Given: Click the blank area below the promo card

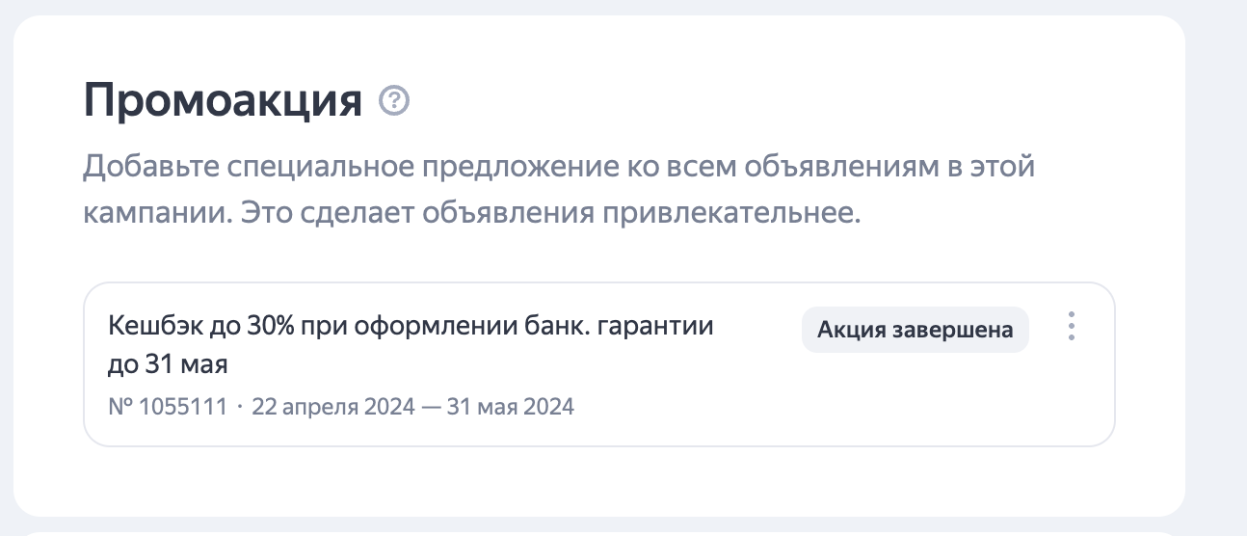Looking at the screenshot, I should (x=597, y=480).
